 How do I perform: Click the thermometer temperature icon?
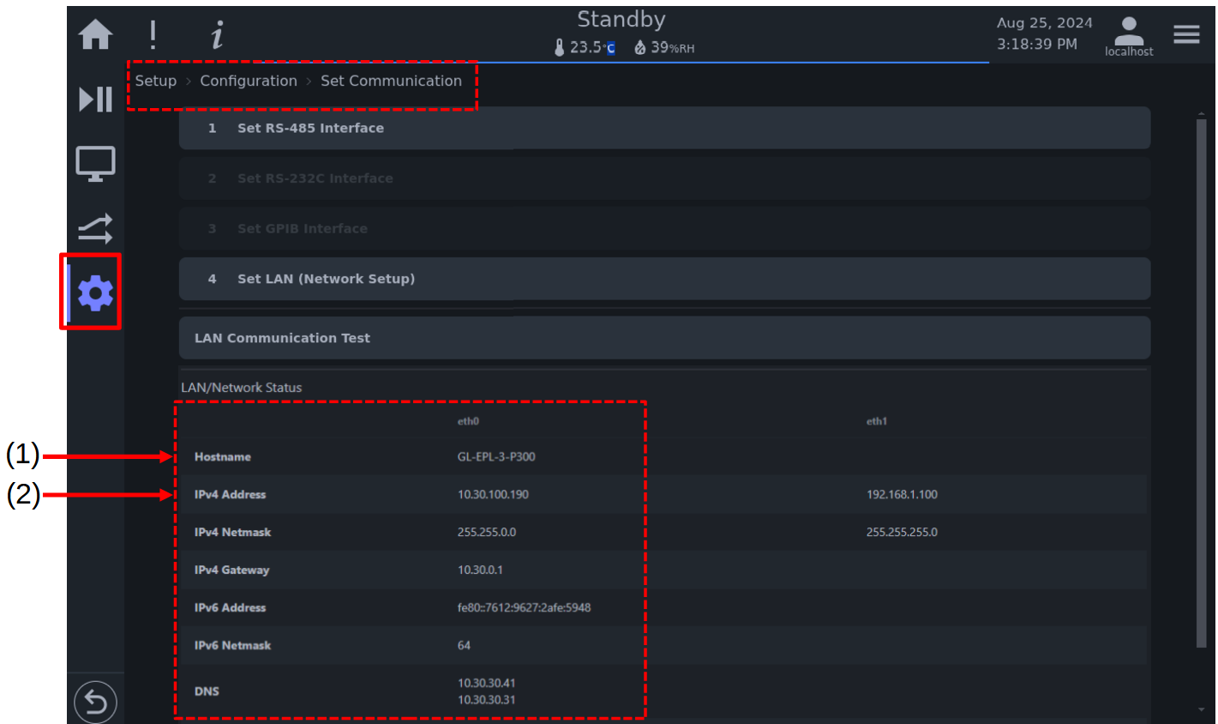[x=559, y=47]
